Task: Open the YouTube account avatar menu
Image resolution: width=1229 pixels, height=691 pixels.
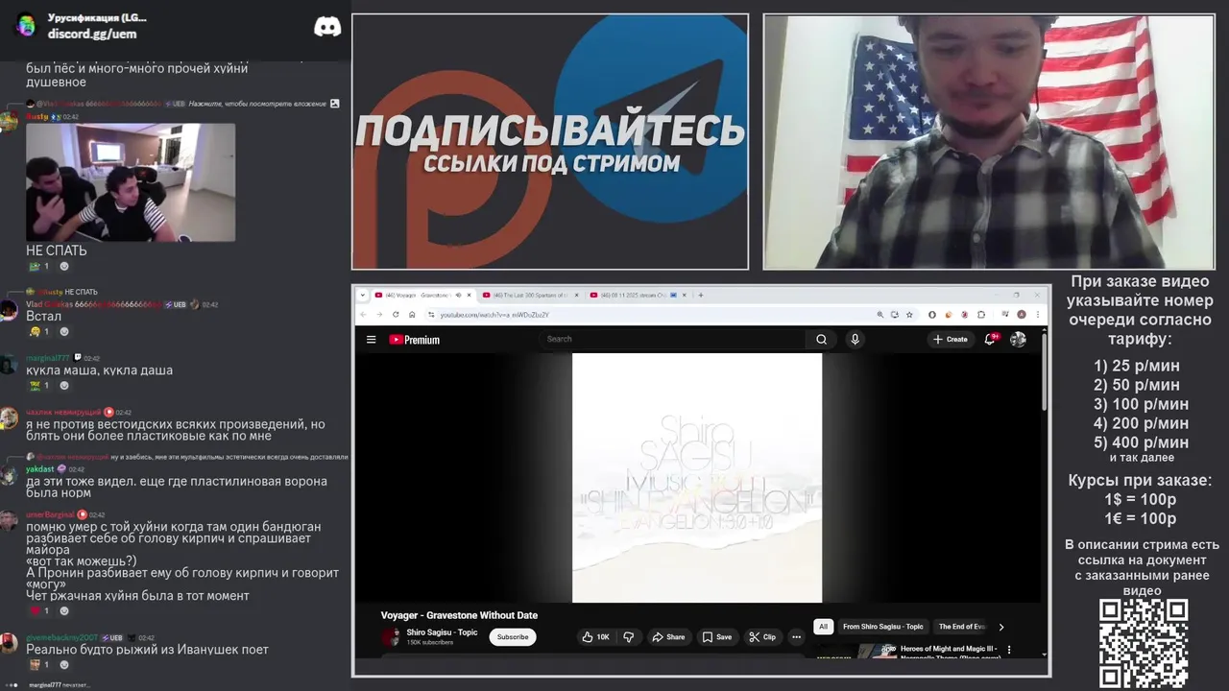Action: (x=1018, y=339)
